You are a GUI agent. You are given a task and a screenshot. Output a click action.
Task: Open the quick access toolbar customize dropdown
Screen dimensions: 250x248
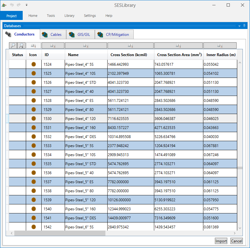pos(26,5)
